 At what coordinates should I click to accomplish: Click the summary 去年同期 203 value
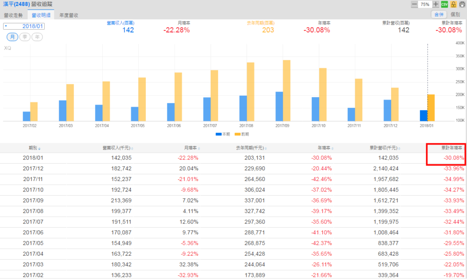[x=268, y=30]
